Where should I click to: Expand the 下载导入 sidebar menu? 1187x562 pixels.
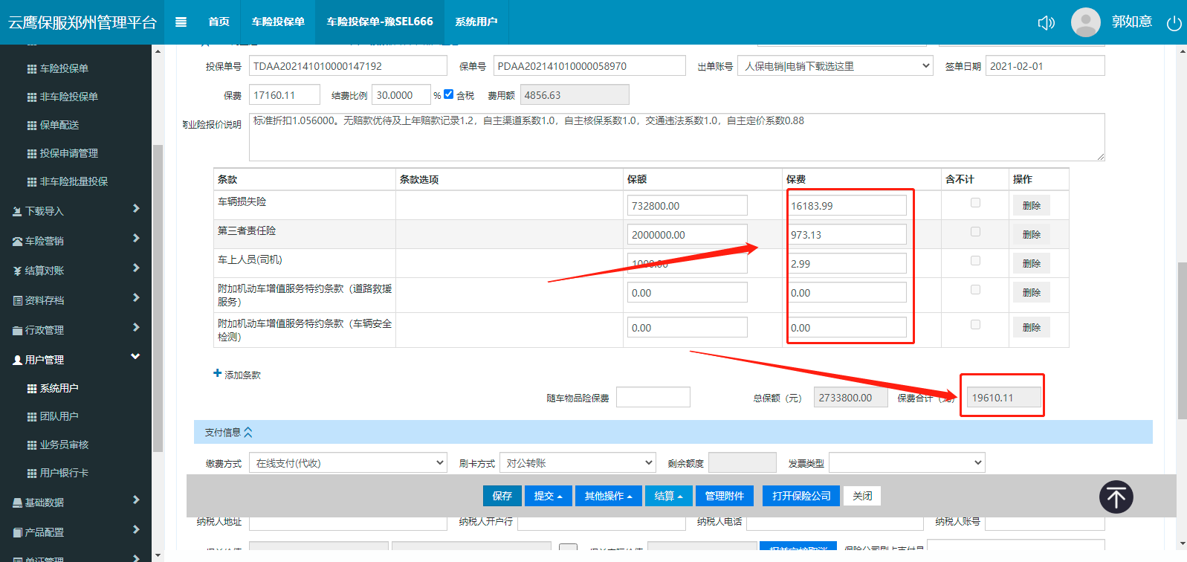[x=74, y=211]
